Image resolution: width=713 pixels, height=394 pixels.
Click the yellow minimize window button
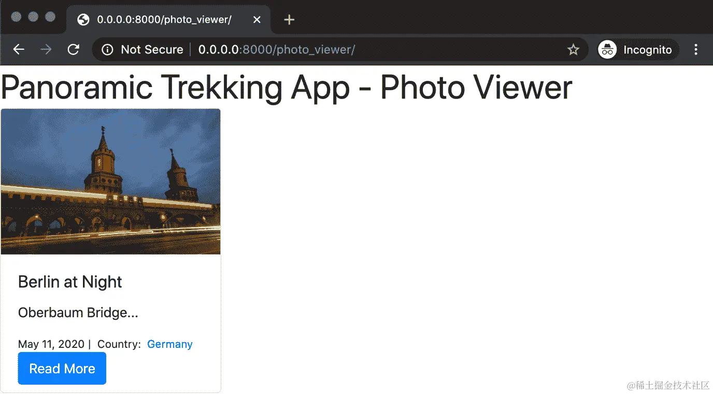click(33, 17)
